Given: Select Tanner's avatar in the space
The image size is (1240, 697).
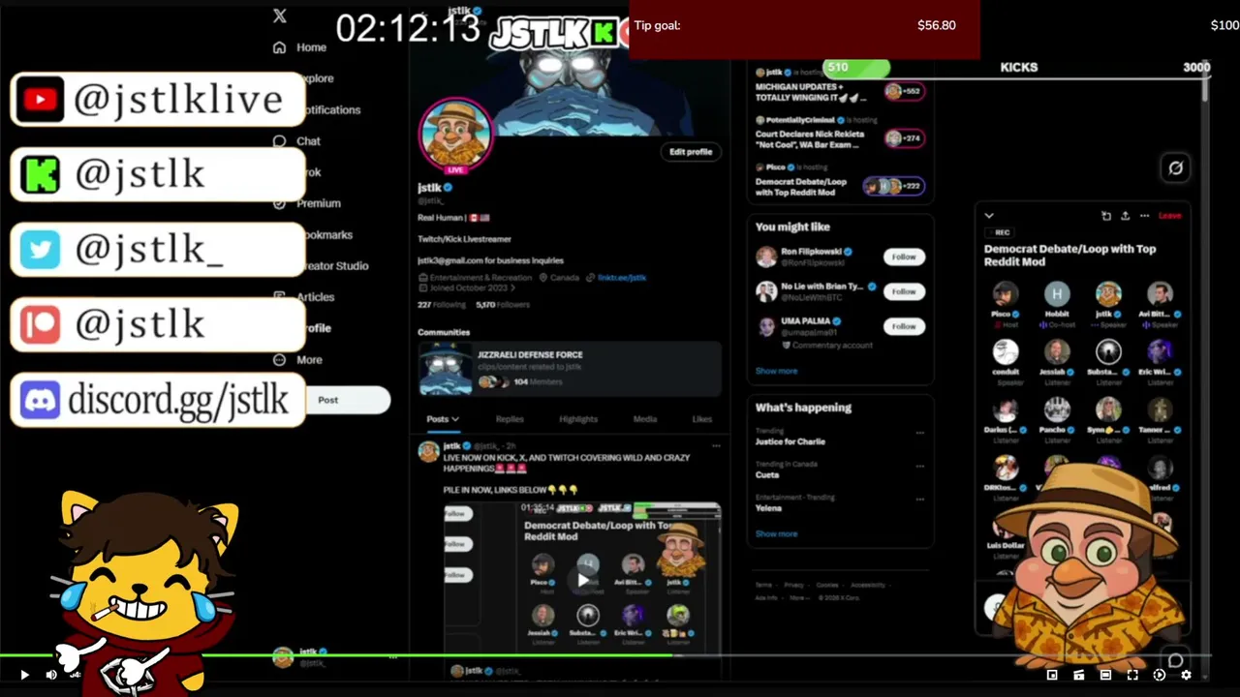Looking at the screenshot, I should 1160,409.
